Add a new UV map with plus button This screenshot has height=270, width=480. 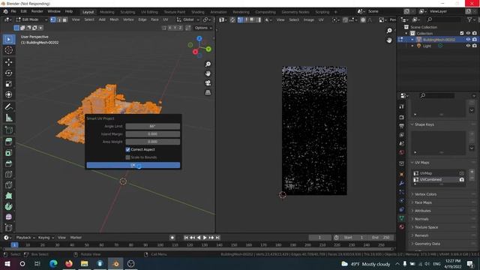coord(472,172)
